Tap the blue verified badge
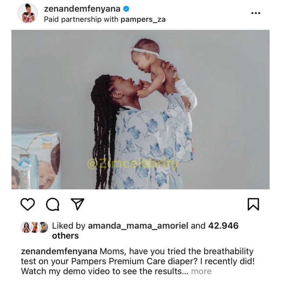This screenshot has height=281, width=281. coord(126,9)
